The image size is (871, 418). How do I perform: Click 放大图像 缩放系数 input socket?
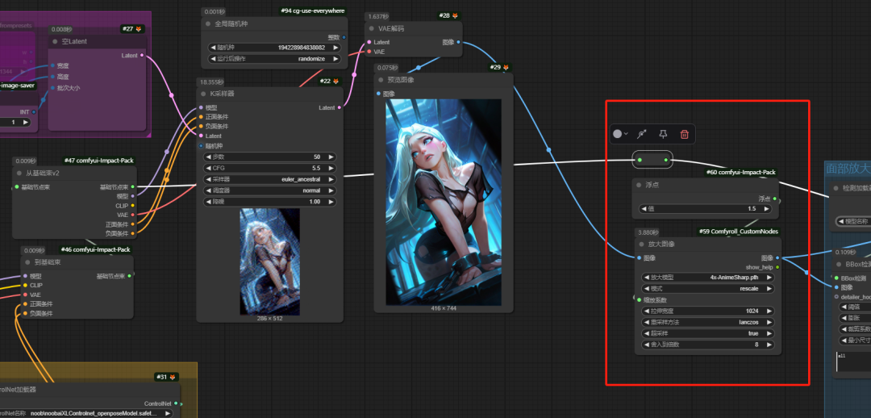640,300
